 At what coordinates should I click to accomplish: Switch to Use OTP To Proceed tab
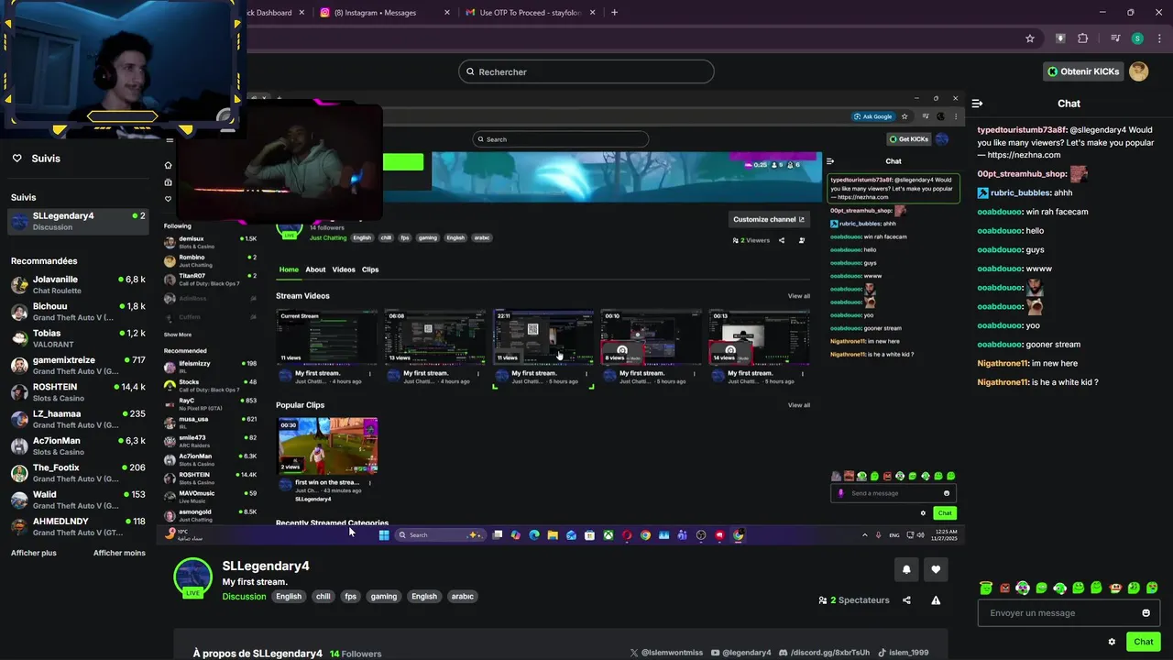point(530,13)
